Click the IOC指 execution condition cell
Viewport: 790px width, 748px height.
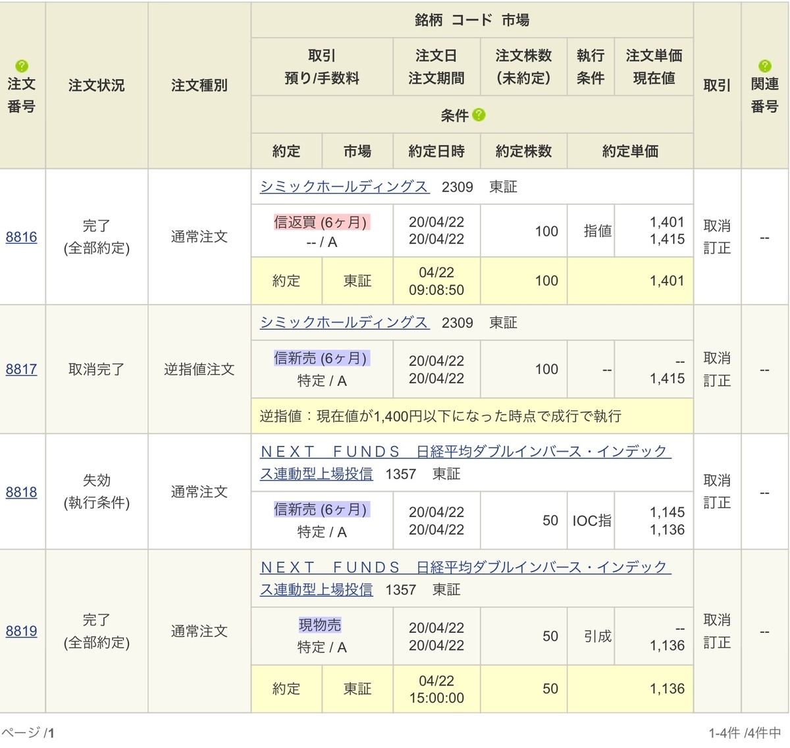point(591,521)
